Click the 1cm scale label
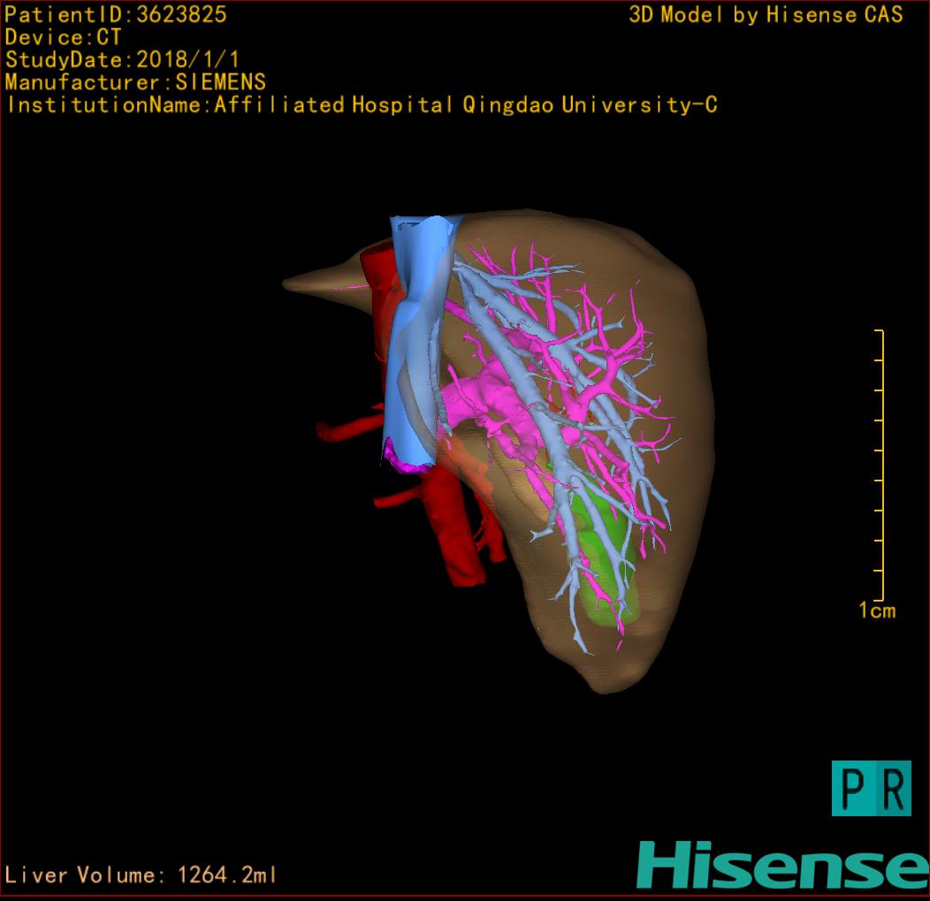Viewport: 930px width, 901px height. [877, 610]
